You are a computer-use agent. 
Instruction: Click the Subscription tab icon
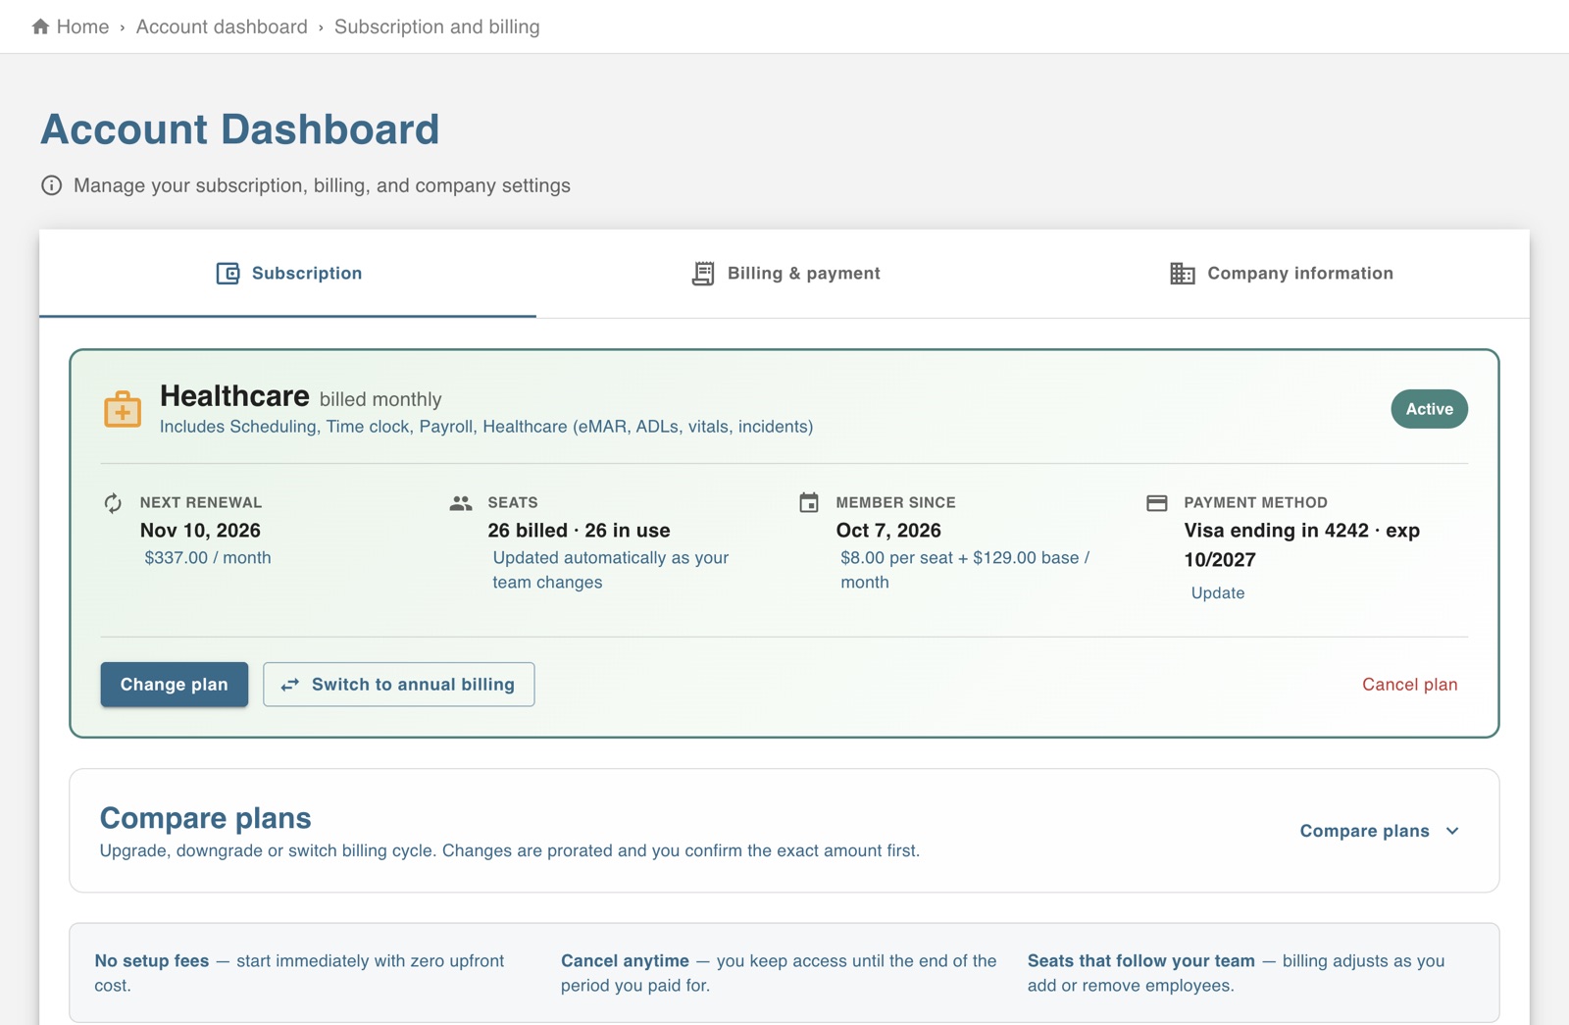pos(228,274)
